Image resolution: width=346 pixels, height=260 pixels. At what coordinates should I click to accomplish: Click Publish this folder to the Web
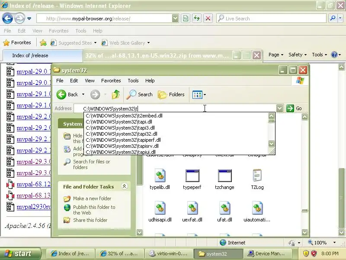click(x=94, y=210)
